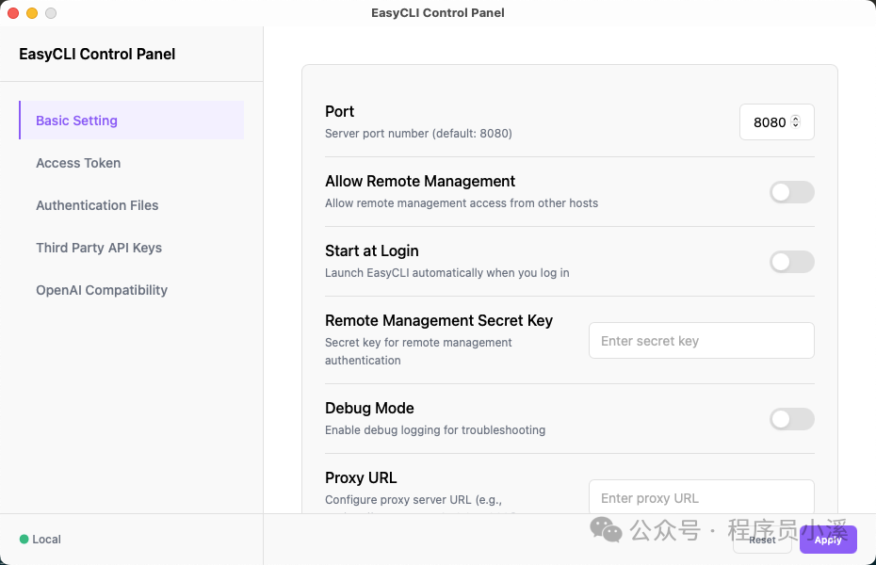Go to Authentication Files in the sidebar

[97, 205]
